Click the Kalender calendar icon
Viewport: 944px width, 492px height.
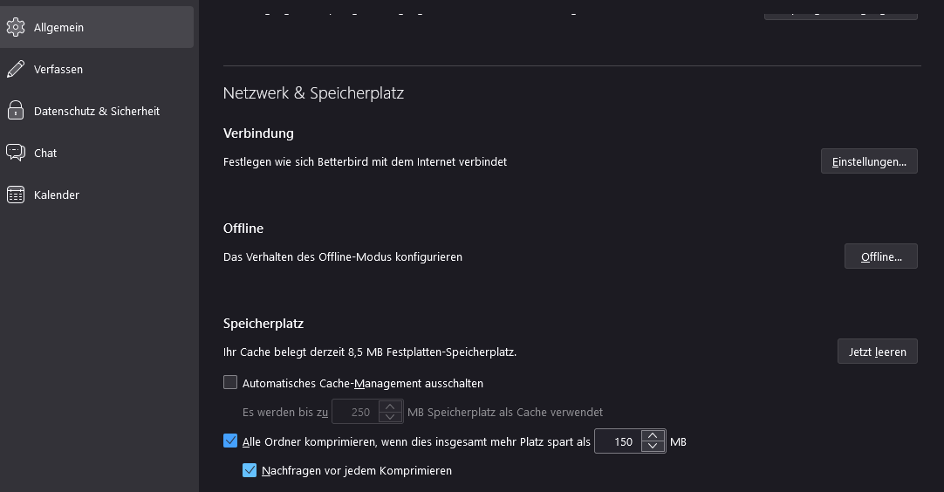[15, 195]
